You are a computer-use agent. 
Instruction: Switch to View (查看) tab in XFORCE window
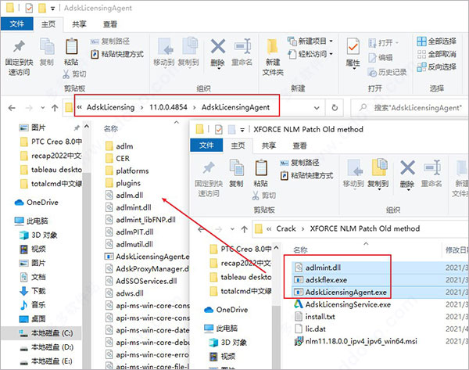pos(299,145)
